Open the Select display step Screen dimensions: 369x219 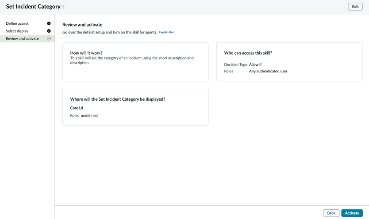click(x=17, y=31)
